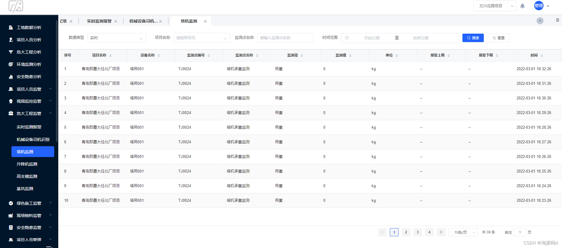This screenshot has width=562, height=248.
Task: Sort by 时间 column
Action: pos(542,55)
